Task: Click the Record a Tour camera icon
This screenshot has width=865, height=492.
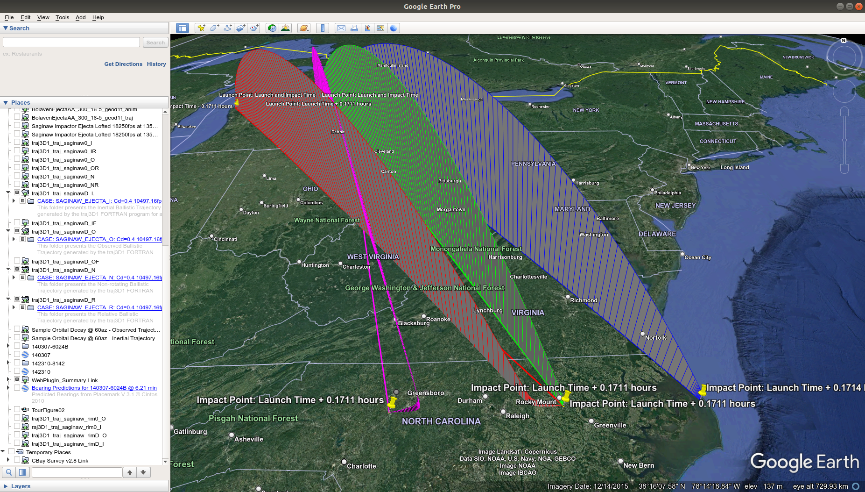Action: point(253,28)
